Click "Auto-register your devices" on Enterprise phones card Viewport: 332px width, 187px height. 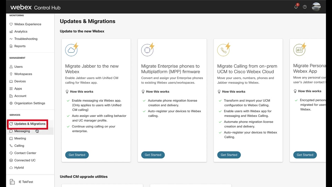pos(175,113)
